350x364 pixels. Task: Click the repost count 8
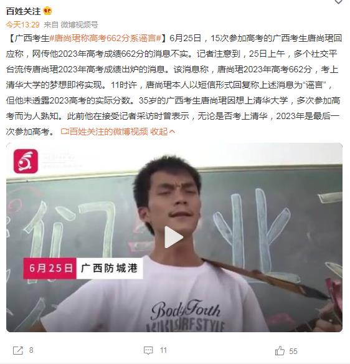pyautogui.click(x=31, y=350)
